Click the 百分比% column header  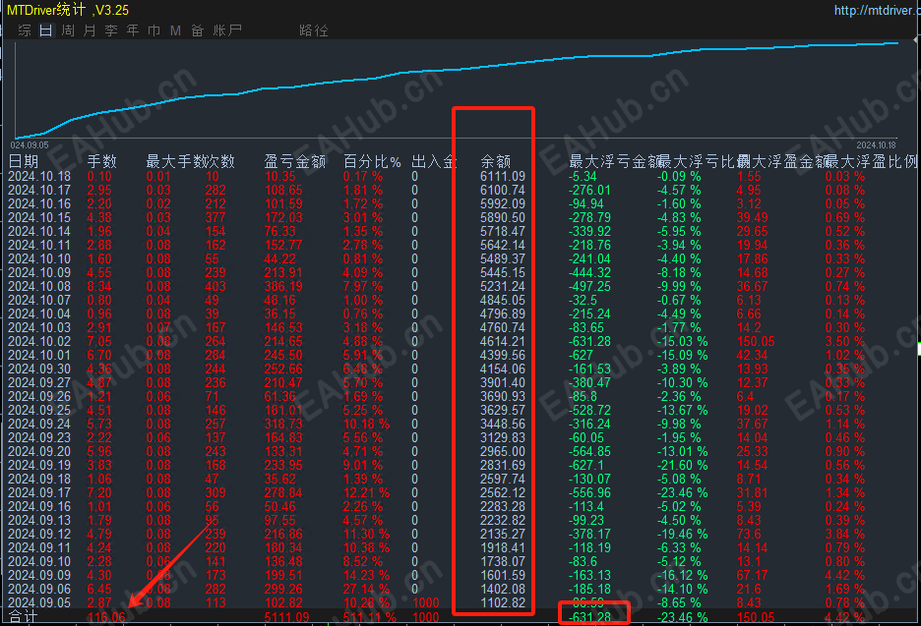(x=372, y=161)
